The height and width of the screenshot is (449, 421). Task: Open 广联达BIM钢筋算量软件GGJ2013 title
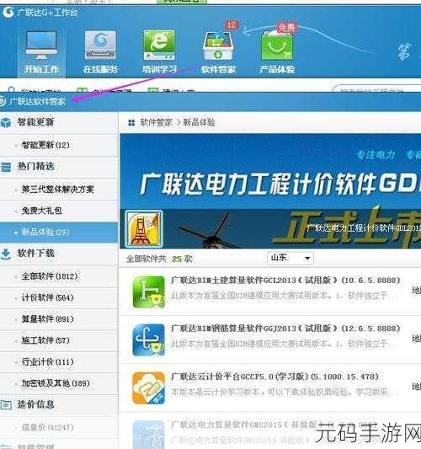285,329
